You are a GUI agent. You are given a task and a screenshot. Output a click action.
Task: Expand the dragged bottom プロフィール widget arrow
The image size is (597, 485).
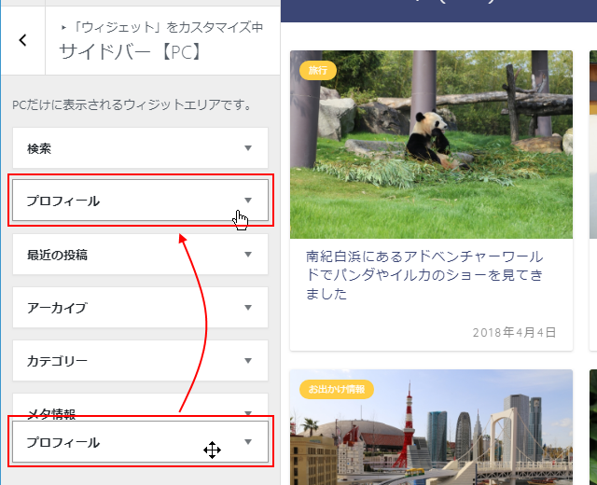[x=248, y=441]
